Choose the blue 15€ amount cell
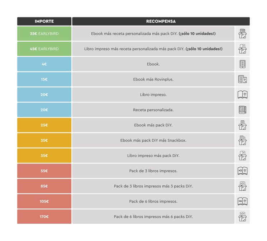 [x=44, y=79]
